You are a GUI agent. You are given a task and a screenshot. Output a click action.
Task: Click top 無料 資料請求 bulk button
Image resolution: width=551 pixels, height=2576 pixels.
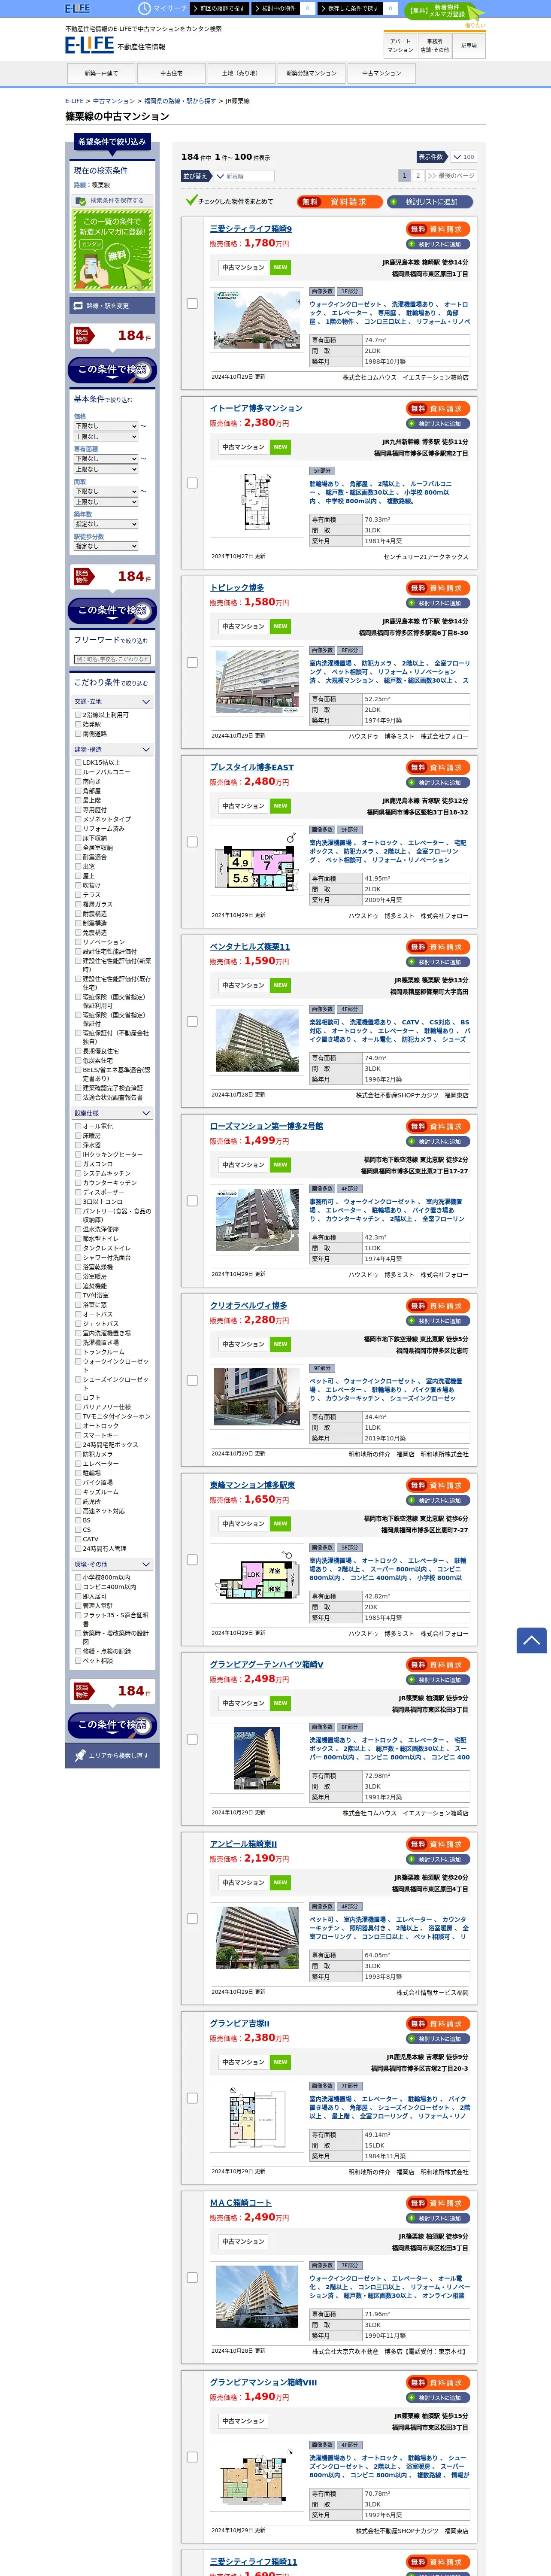pyautogui.click(x=339, y=202)
